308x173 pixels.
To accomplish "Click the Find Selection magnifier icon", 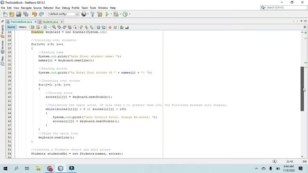I will click(x=54, y=27).
